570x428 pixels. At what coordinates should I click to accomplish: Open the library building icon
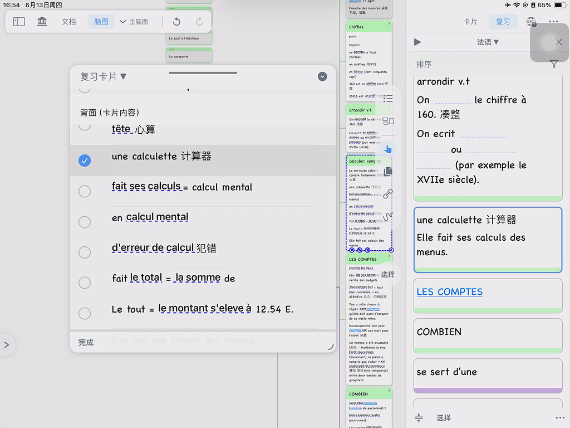pos(42,22)
